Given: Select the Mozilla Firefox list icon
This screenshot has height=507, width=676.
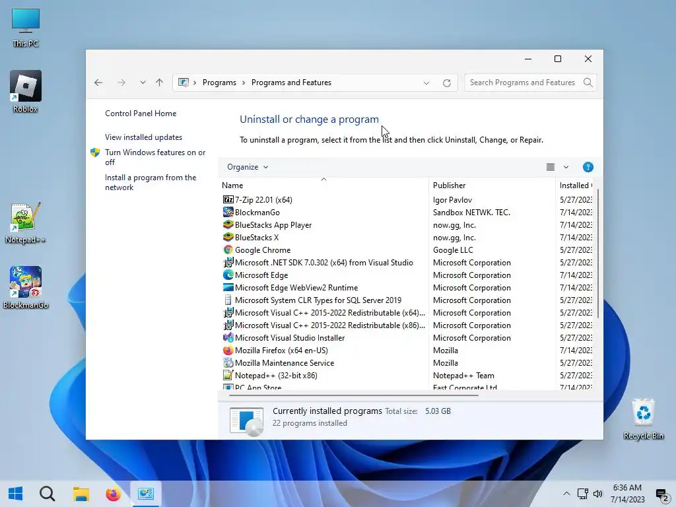Looking at the screenshot, I should pos(228,350).
